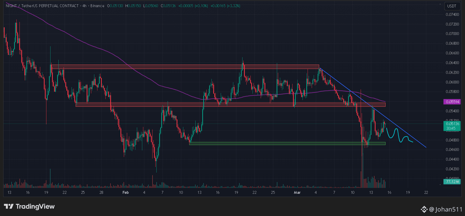Open the TradingView logo link
The width and height of the screenshot is (465, 216).
tap(29, 206)
